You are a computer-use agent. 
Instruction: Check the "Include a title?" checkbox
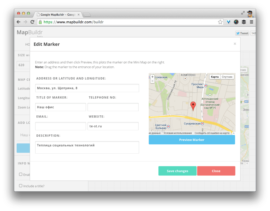21,185
